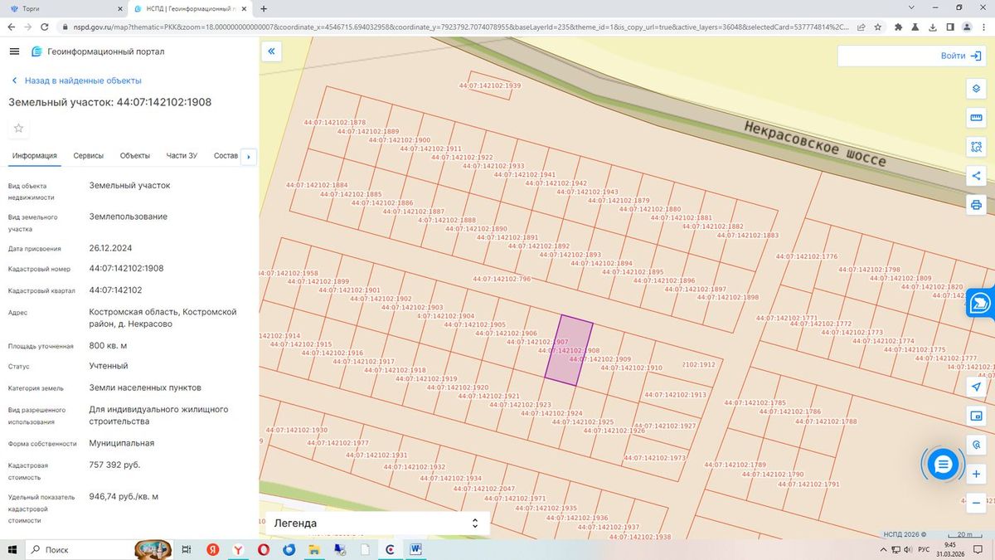This screenshot has height=560, width=995.
Task: Open the hamburger main menu
Action: (14, 51)
